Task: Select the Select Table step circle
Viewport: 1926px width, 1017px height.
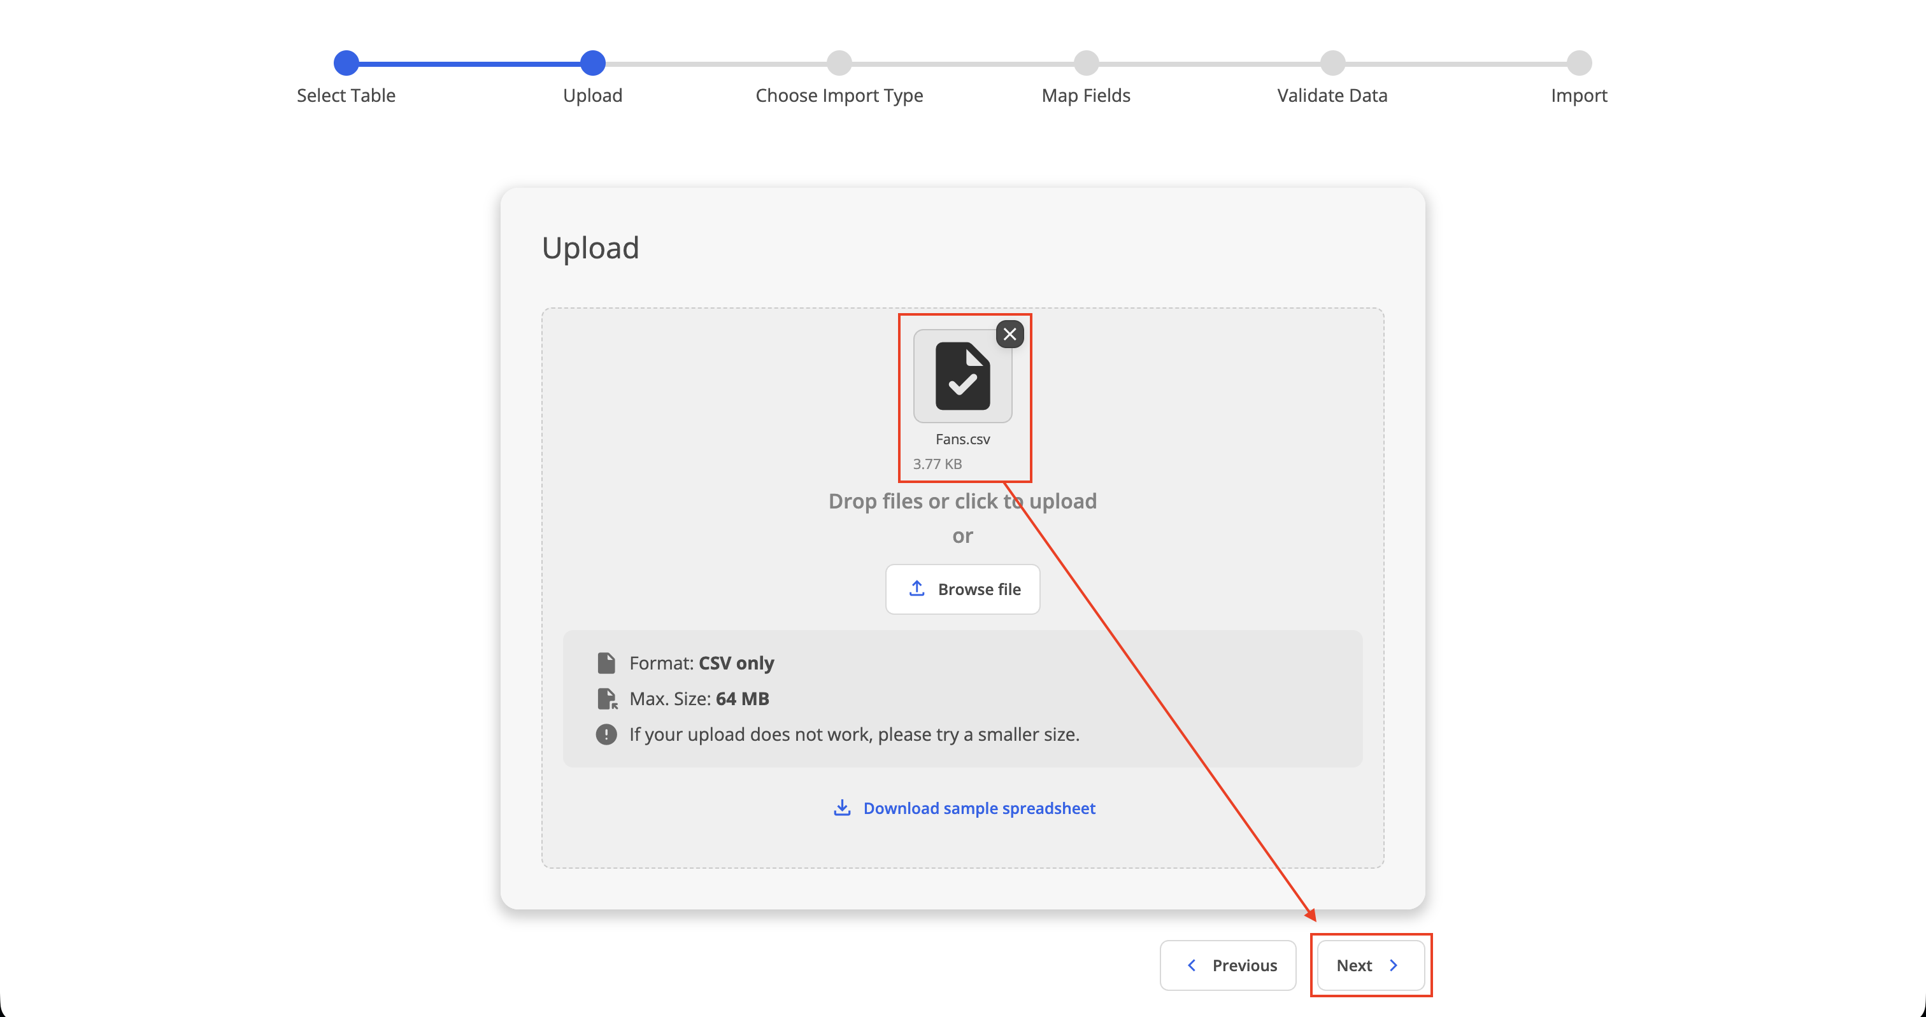Action: coord(346,63)
